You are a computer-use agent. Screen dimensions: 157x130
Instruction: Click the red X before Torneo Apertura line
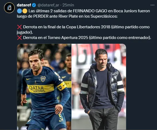19,38
